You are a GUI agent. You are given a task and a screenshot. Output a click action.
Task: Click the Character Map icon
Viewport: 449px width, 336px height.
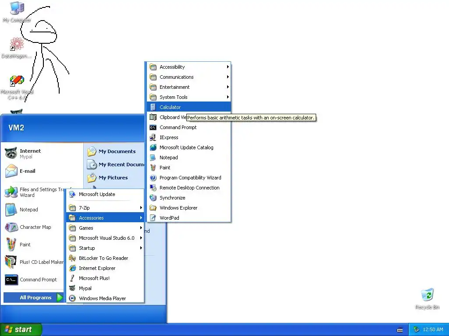[x=11, y=227]
